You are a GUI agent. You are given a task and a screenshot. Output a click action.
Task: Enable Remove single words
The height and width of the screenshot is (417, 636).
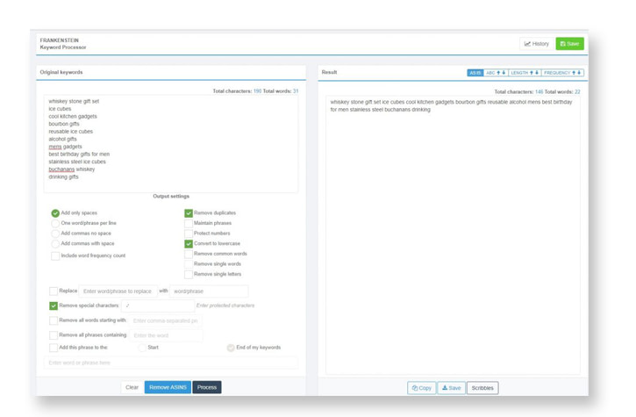coord(189,264)
